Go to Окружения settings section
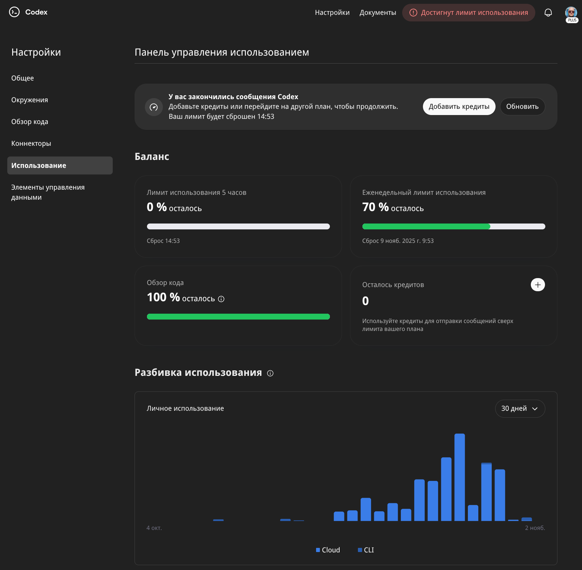This screenshot has height=570, width=582. coord(29,100)
